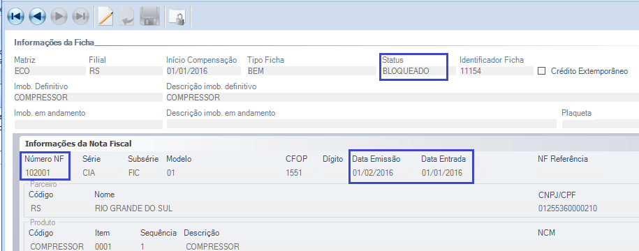Click the empty Plaqueta field

(x=600, y=124)
